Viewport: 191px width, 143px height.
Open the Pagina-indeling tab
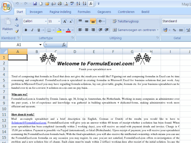60,12
